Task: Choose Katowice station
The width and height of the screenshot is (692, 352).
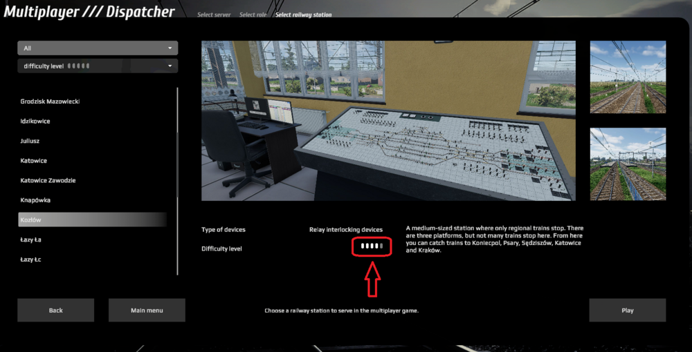Action: tap(33, 161)
